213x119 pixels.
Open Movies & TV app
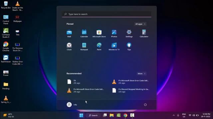point(114,47)
